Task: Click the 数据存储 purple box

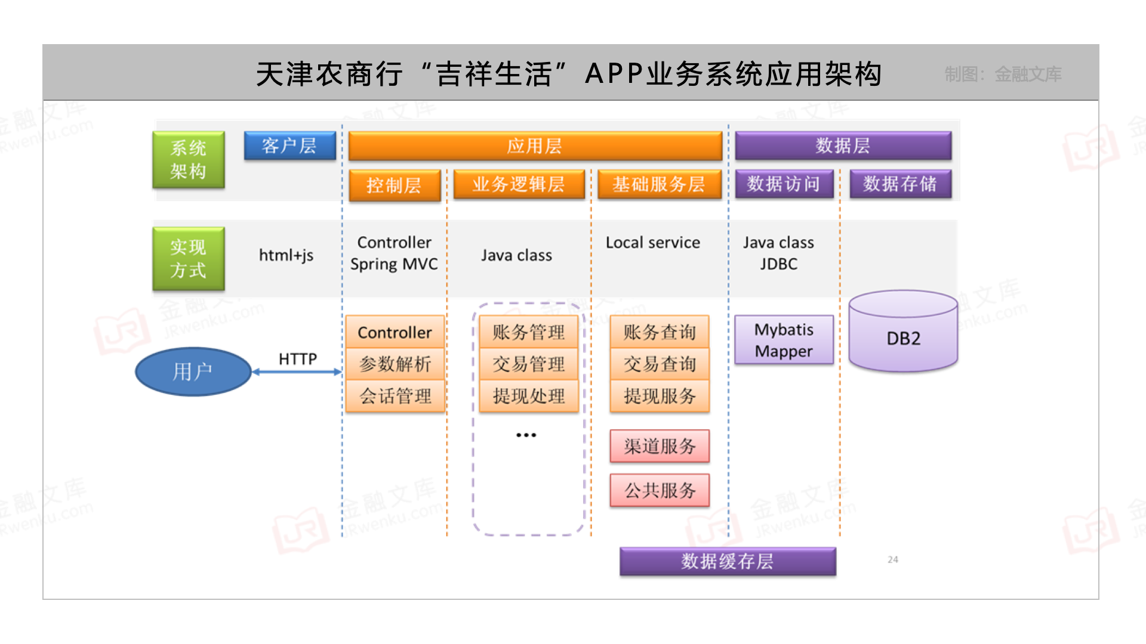Action: pyautogui.click(x=900, y=184)
